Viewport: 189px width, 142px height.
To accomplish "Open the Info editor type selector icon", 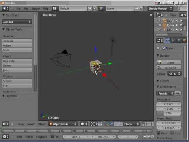I will tap(6, 9).
